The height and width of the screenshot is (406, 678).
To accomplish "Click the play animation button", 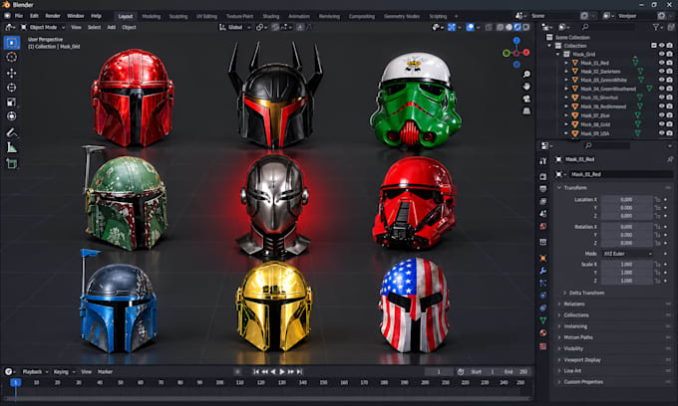I will tap(282, 372).
